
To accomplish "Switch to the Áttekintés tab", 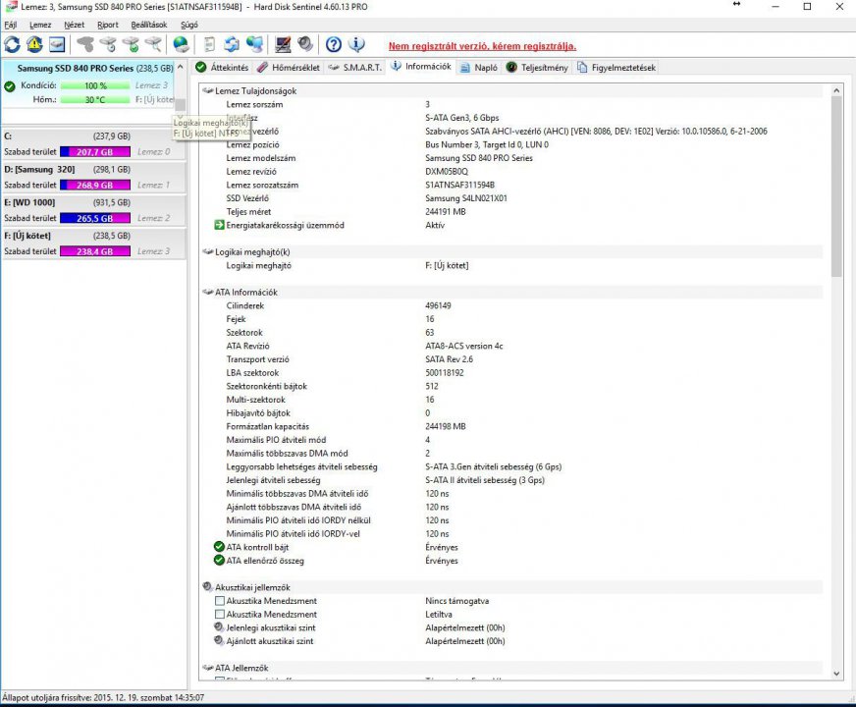I will point(222,67).
